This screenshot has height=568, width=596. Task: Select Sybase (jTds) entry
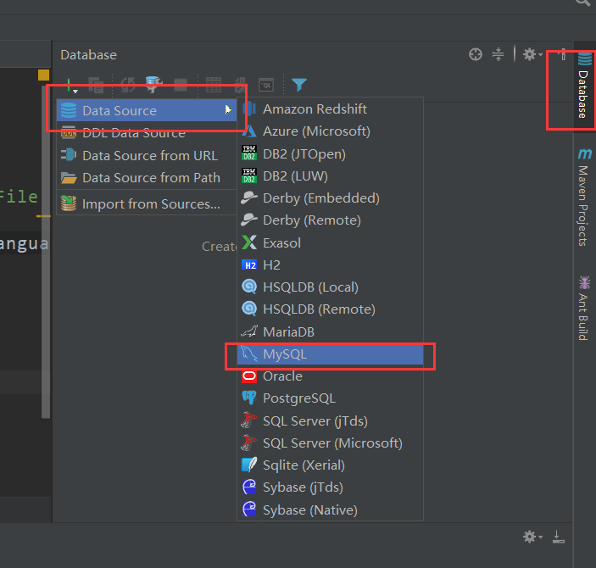pyautogui.click(x=330, y=487)
